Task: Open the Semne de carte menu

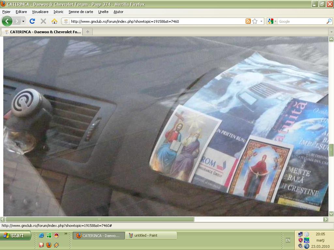Action: click(x=81, y=12)
